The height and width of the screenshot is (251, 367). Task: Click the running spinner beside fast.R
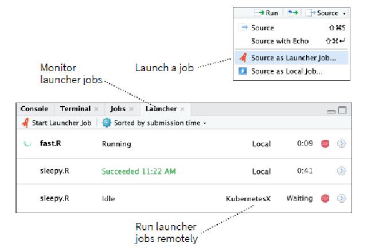click(x=28, y=143)
